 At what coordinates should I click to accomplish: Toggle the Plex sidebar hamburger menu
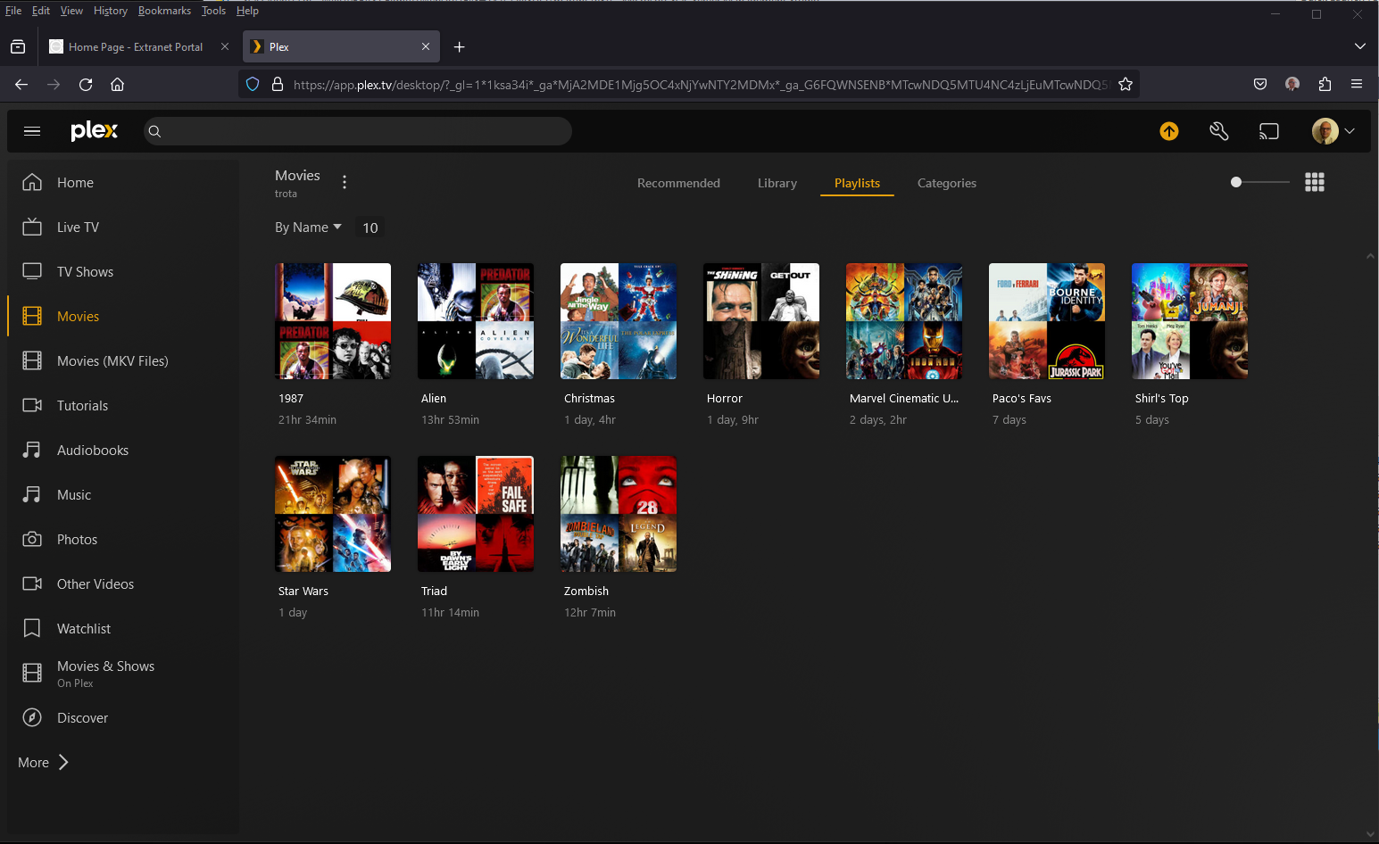pyautogui.click(x=32, y=131)
